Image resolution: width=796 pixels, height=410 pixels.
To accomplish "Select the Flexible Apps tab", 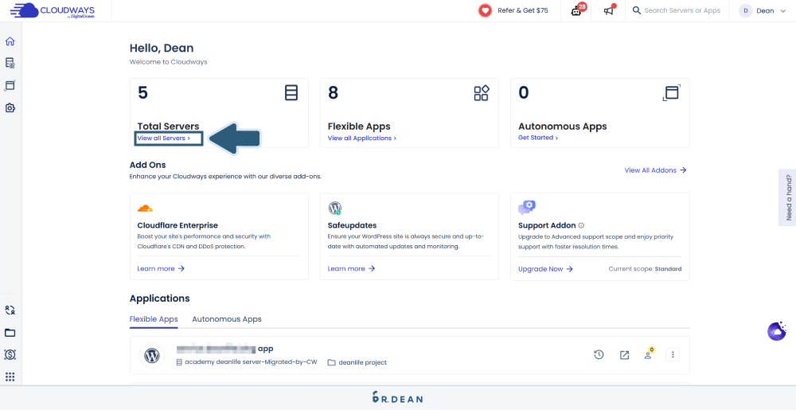I will (154, 319).
